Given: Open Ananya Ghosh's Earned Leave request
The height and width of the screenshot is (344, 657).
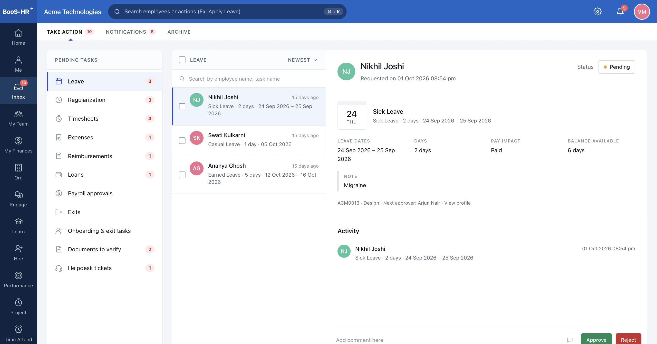Looking at the screenshot, I should [249, 175].
